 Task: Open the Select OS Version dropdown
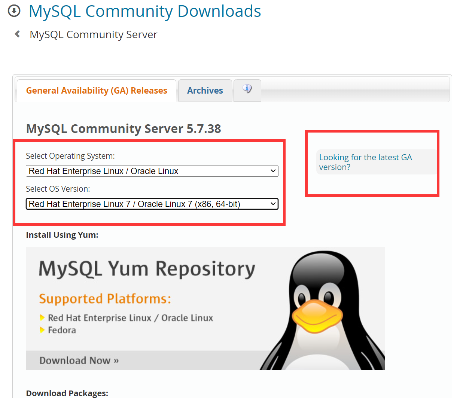click(152, 204)
